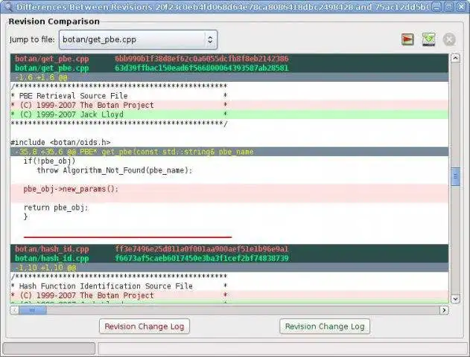Click the greyed-out stop icon
This screenshot has width=470, height=357.
(x=449, y=39)
